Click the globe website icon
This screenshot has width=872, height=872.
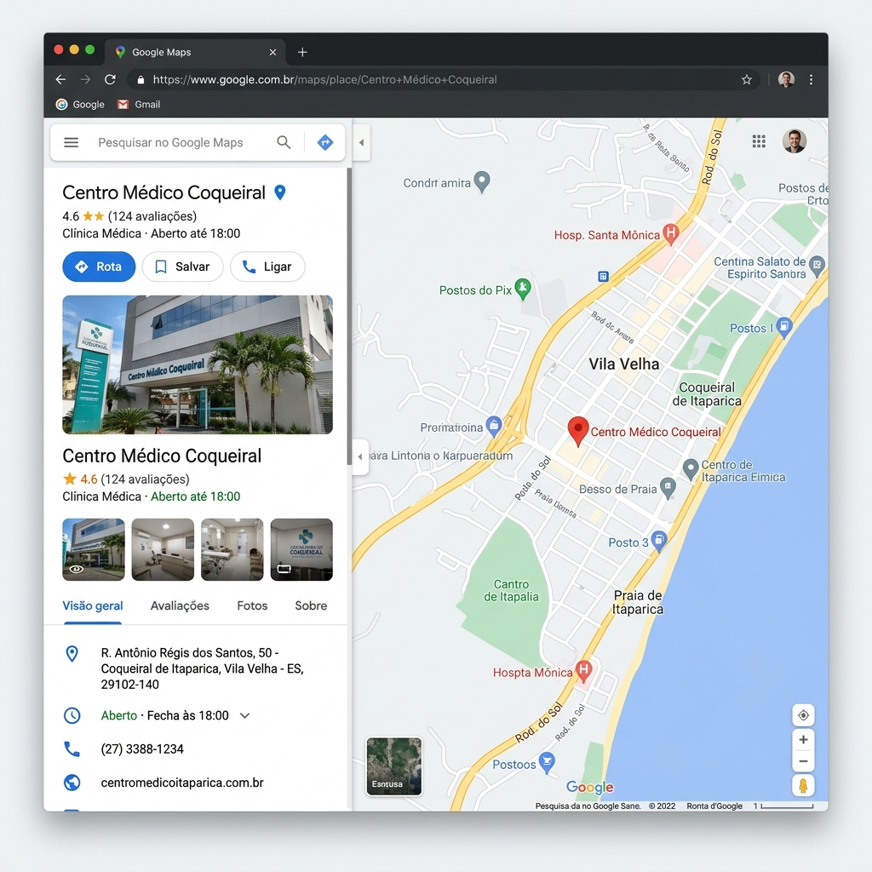[x=72, y=783]
